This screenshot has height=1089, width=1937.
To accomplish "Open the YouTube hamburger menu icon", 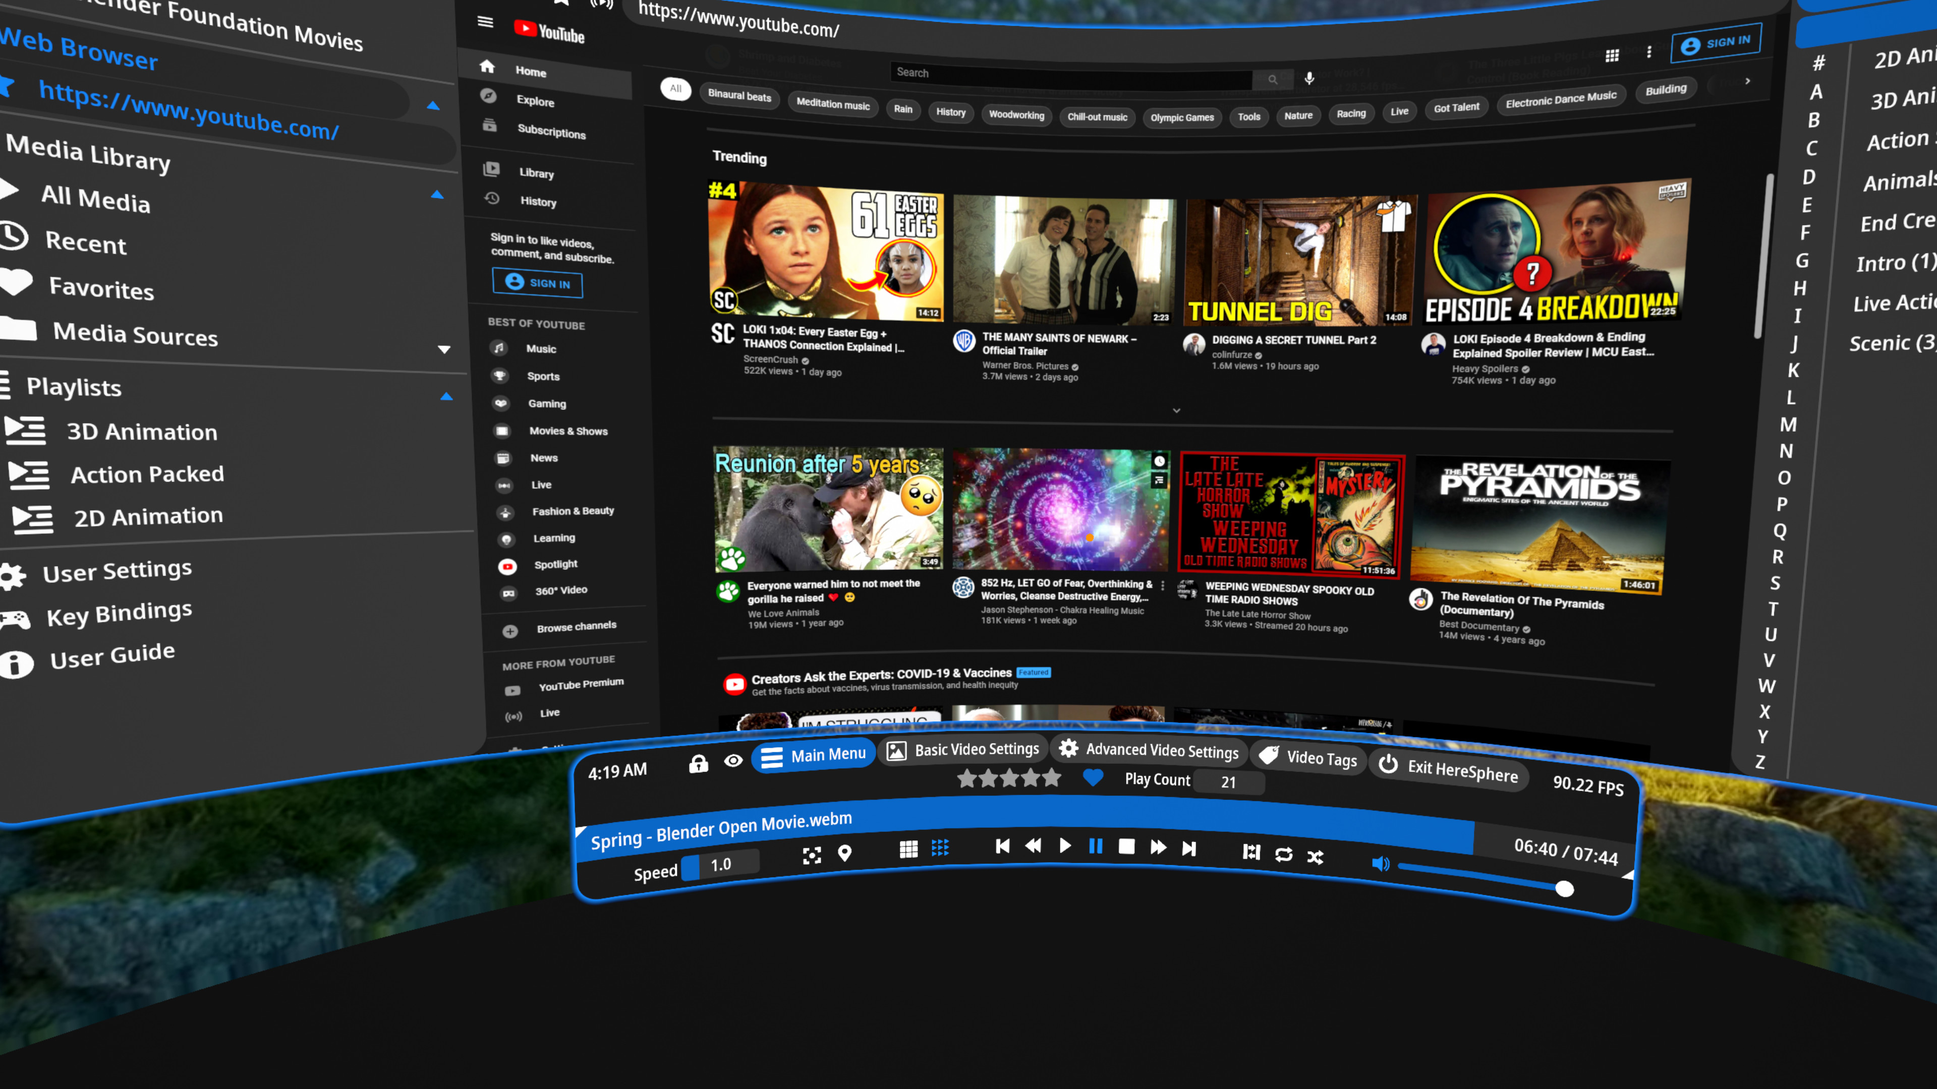I will tap(485, 23).
